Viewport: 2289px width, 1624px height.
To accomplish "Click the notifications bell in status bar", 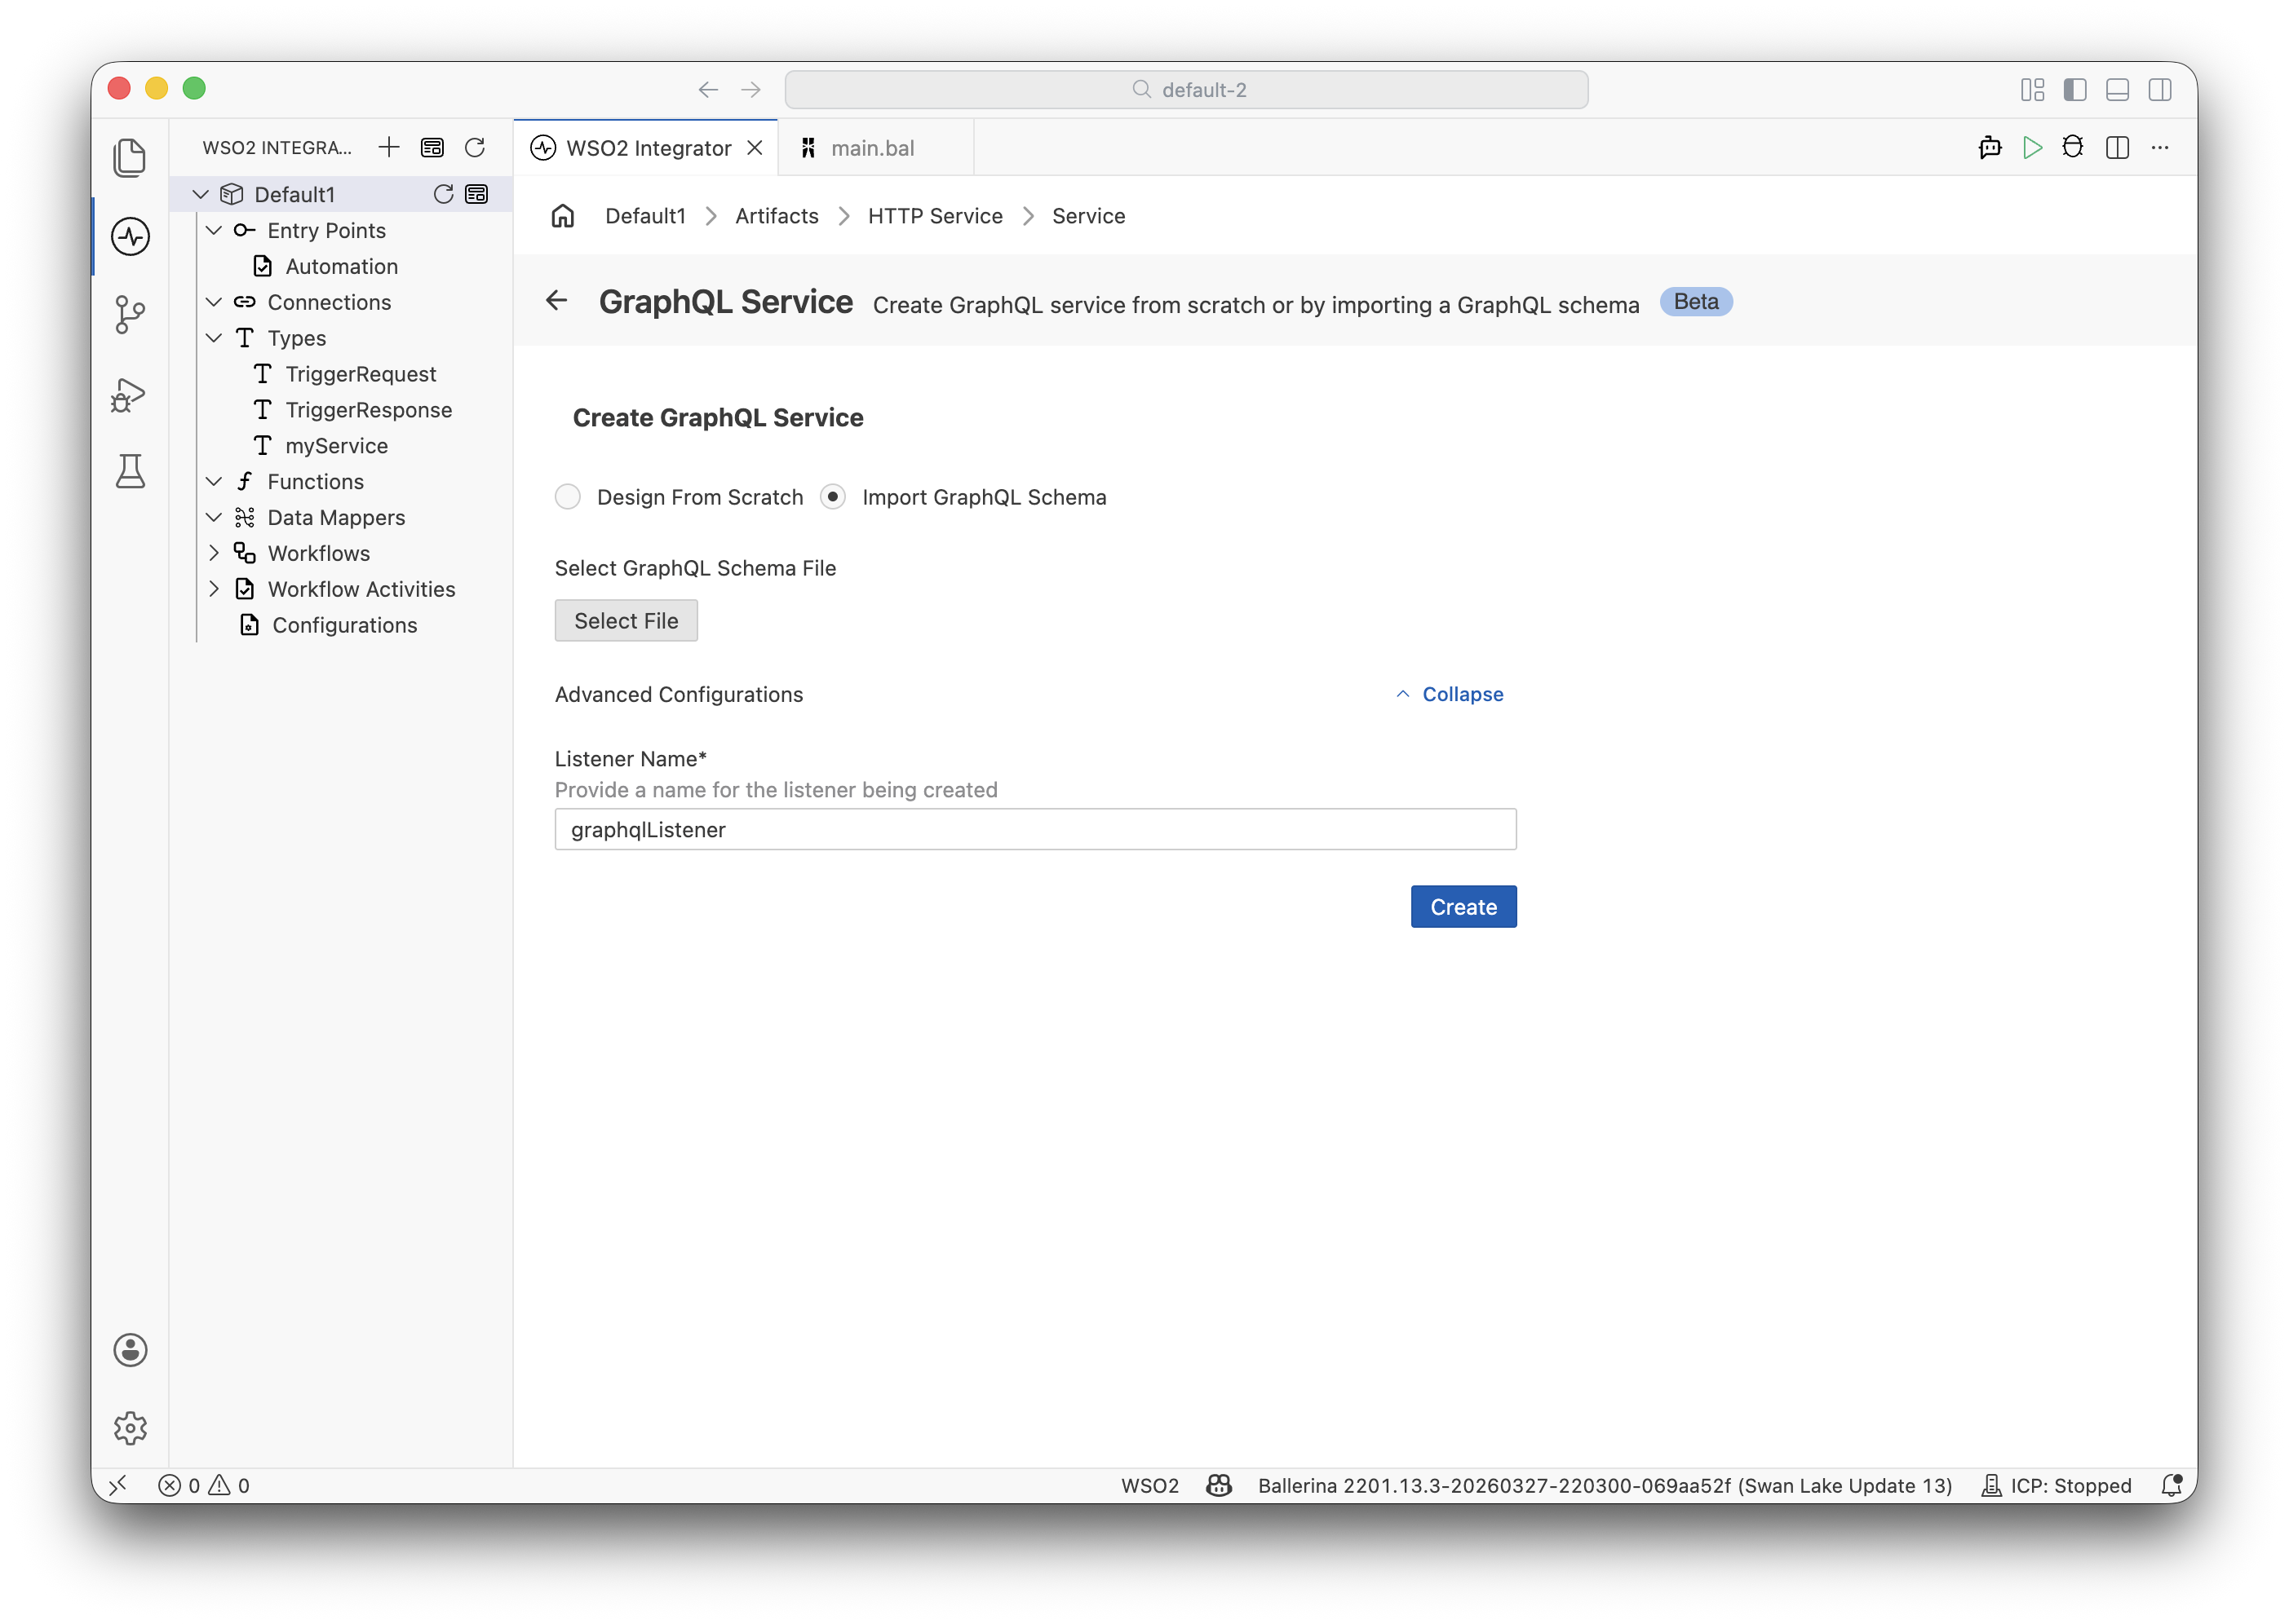I will tap(2171, 1485).
